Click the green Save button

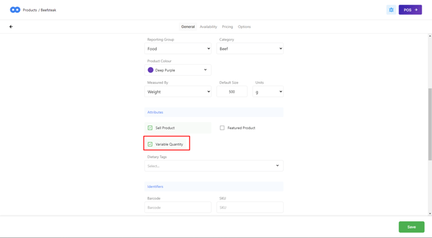click(411, 227)
